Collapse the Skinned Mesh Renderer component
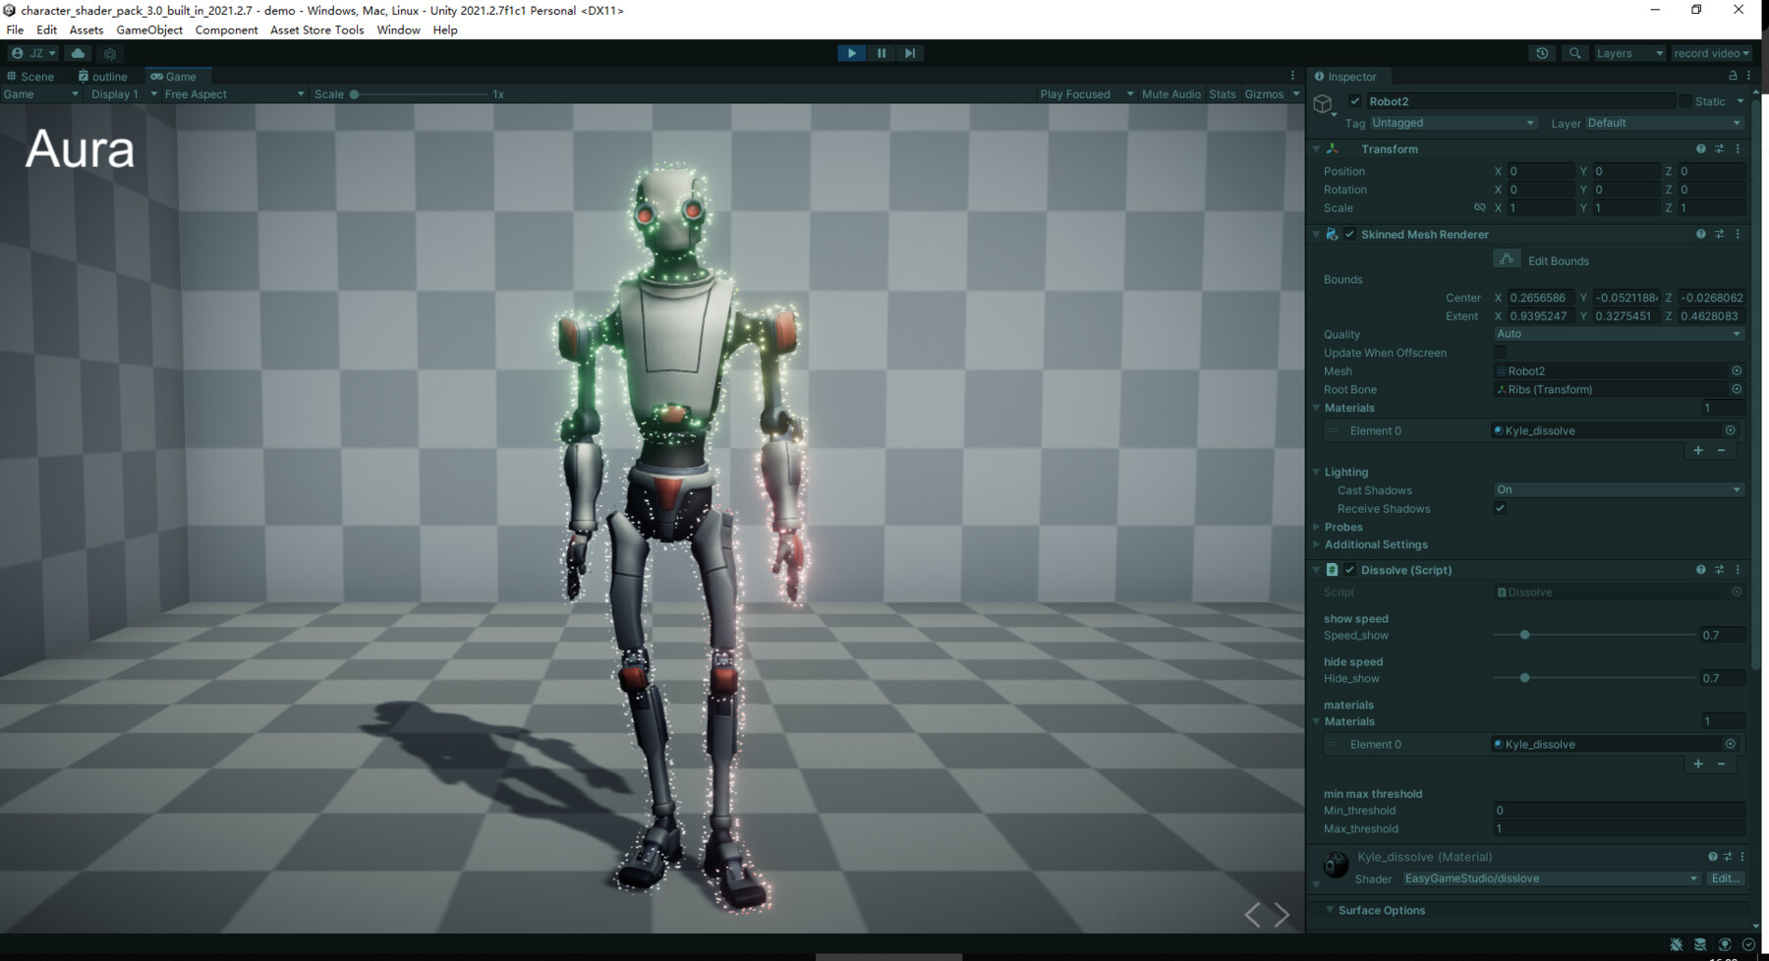1769x961 pixels. [1317, 234]
